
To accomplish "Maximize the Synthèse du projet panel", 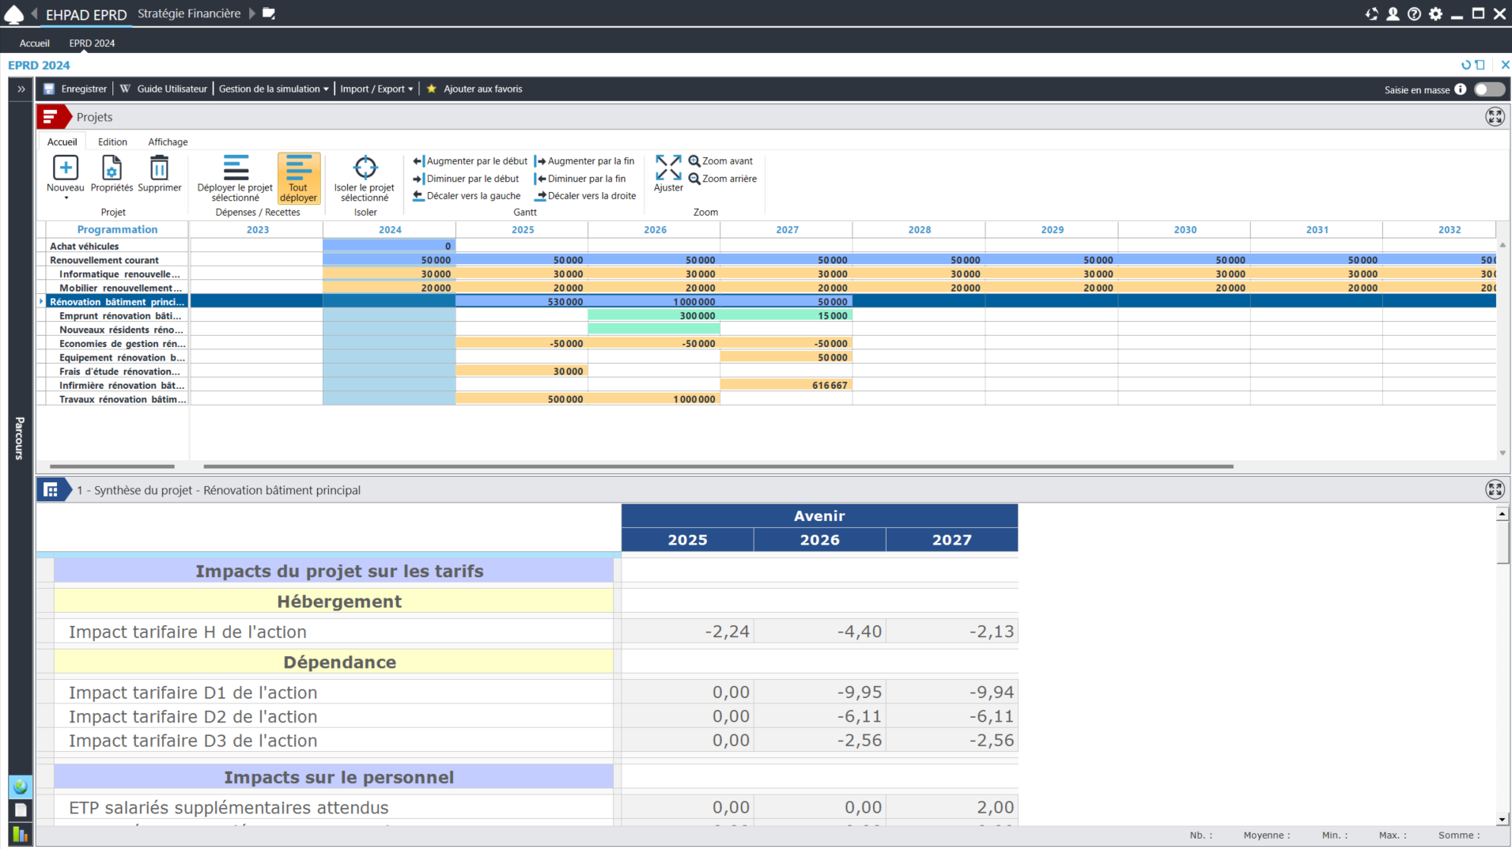I will [x=1495, y=490].
